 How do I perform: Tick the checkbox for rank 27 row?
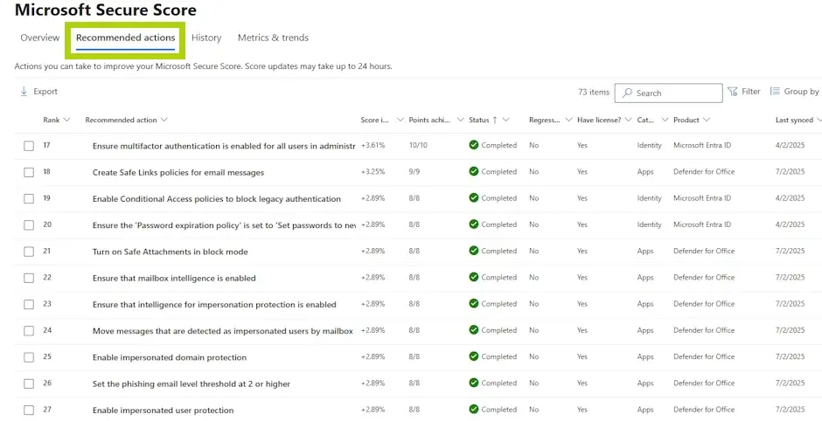click(x=29, y=411)
